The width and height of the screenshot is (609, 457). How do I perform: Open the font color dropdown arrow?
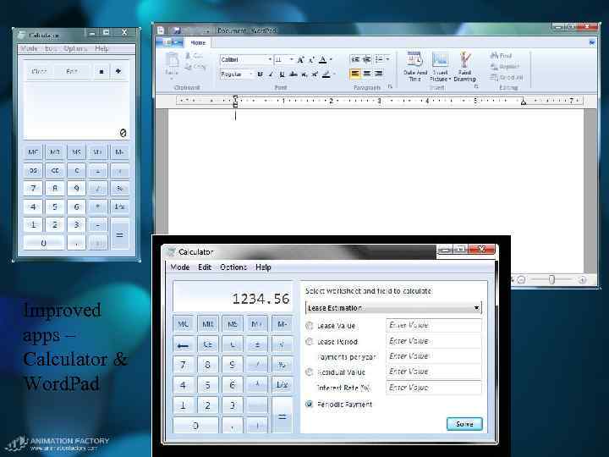click(x=331, y=59)
